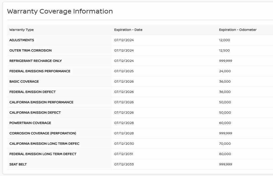Click the OUTER TRIM CORROSION entry
The width and height of the screenshot is (273, 176).
30,51
